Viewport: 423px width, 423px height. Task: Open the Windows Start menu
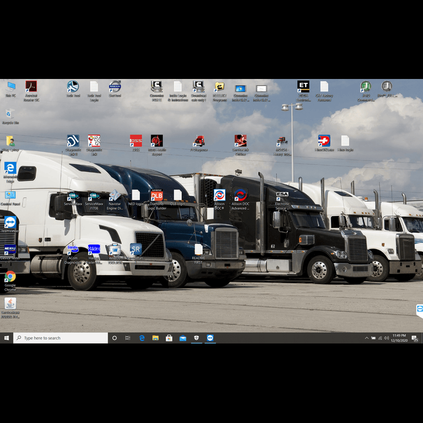coord(6,338)
